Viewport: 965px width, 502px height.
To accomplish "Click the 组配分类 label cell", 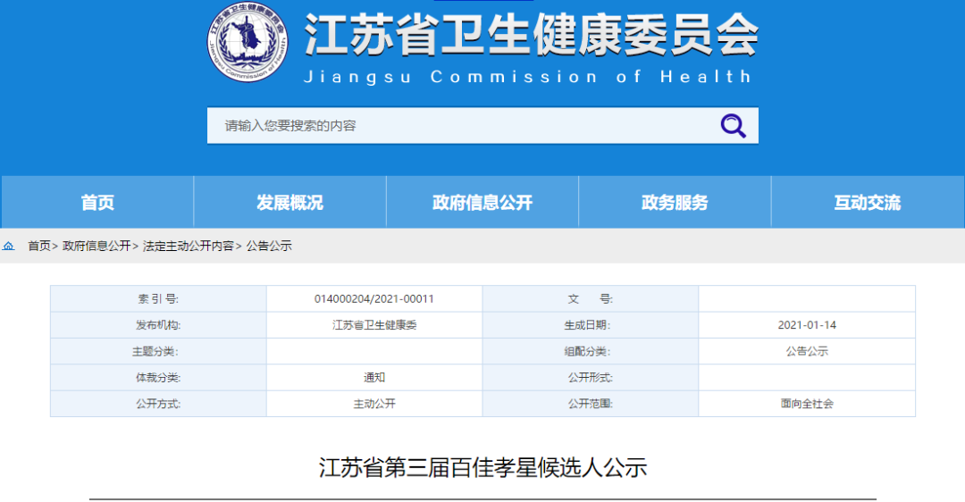I will coord(591,351).
